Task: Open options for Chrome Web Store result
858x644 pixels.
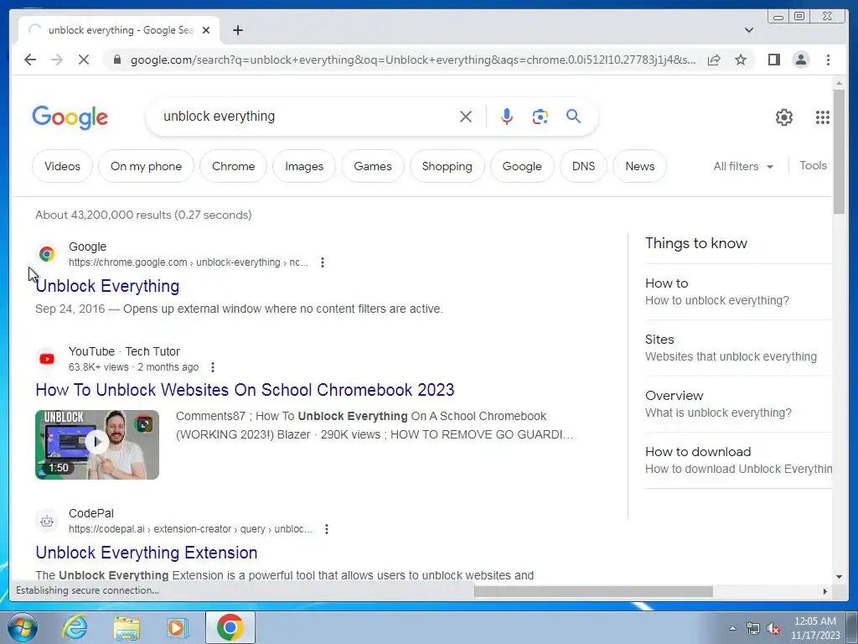Action: tap(323, 262)
